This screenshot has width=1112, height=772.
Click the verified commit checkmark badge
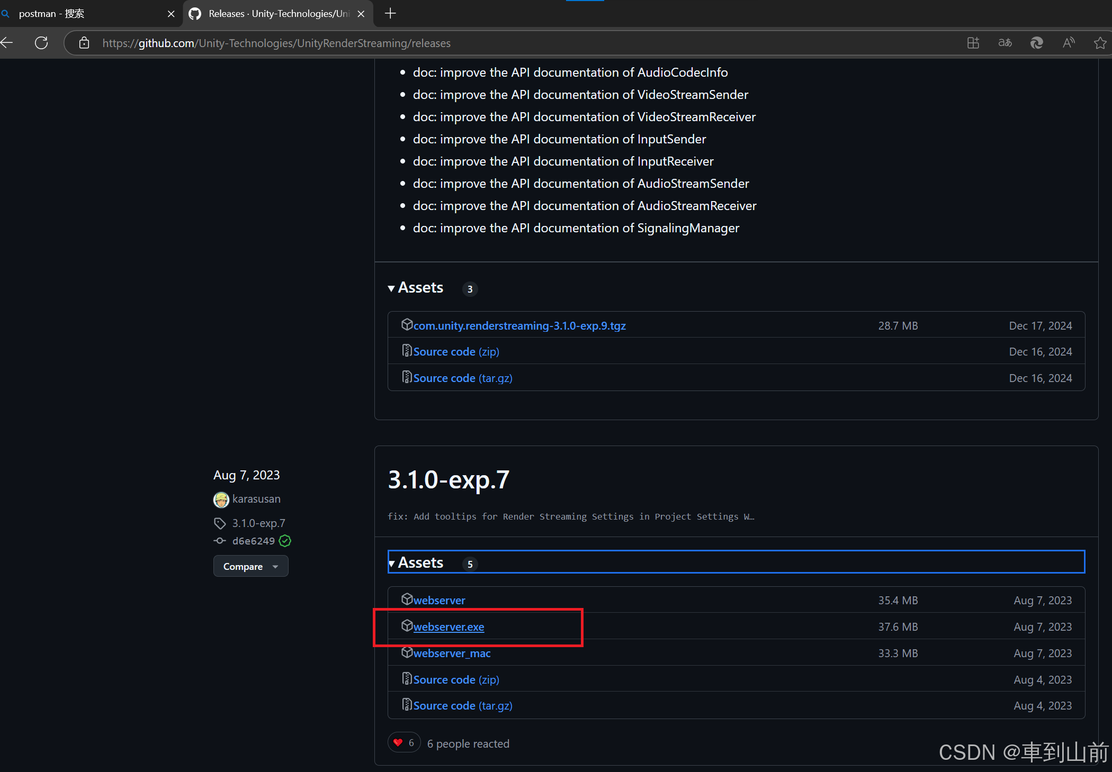pos(285,541)
